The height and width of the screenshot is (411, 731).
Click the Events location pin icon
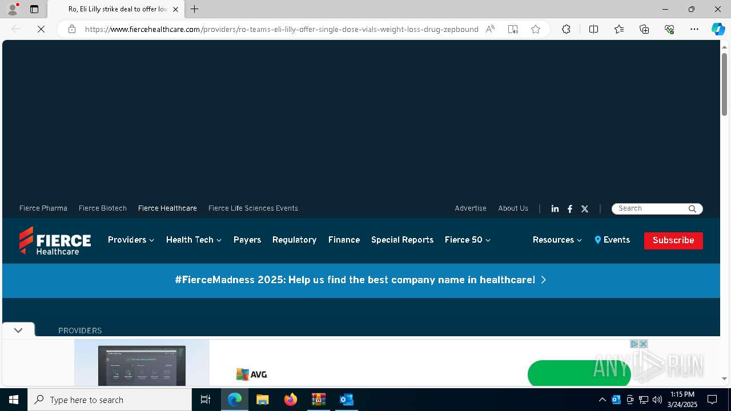[598, 240]
